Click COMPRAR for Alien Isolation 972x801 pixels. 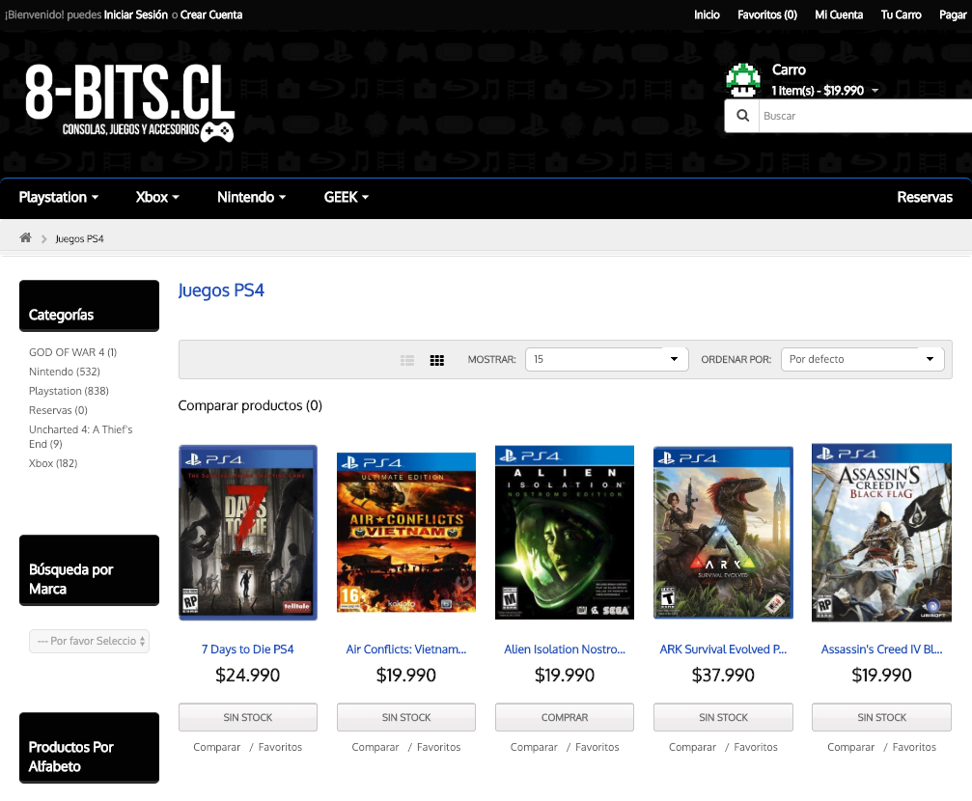click(565, 717)
